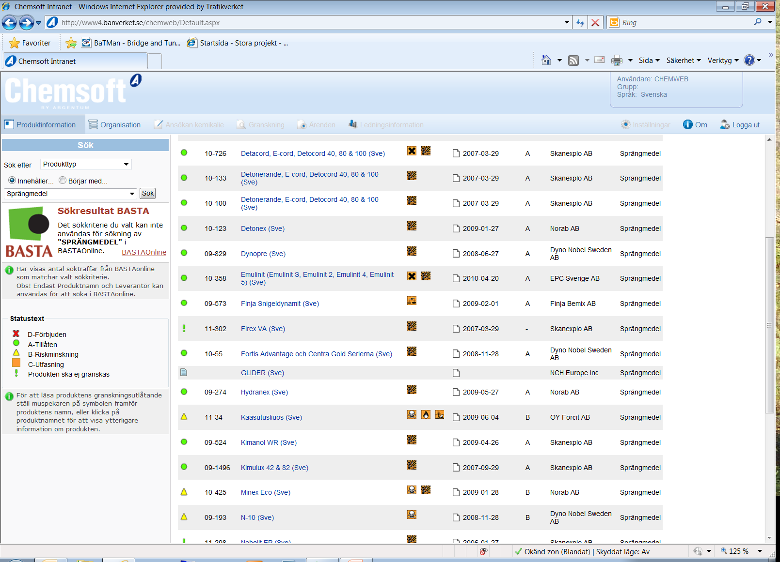Screen dimensions: 780x562
Task: Expand the Verktyg menu dropdown
Action: point(723,60)
